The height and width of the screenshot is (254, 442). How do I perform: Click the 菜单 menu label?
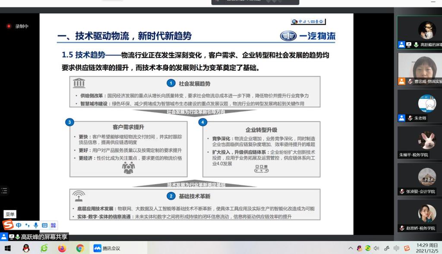(10, 214)
